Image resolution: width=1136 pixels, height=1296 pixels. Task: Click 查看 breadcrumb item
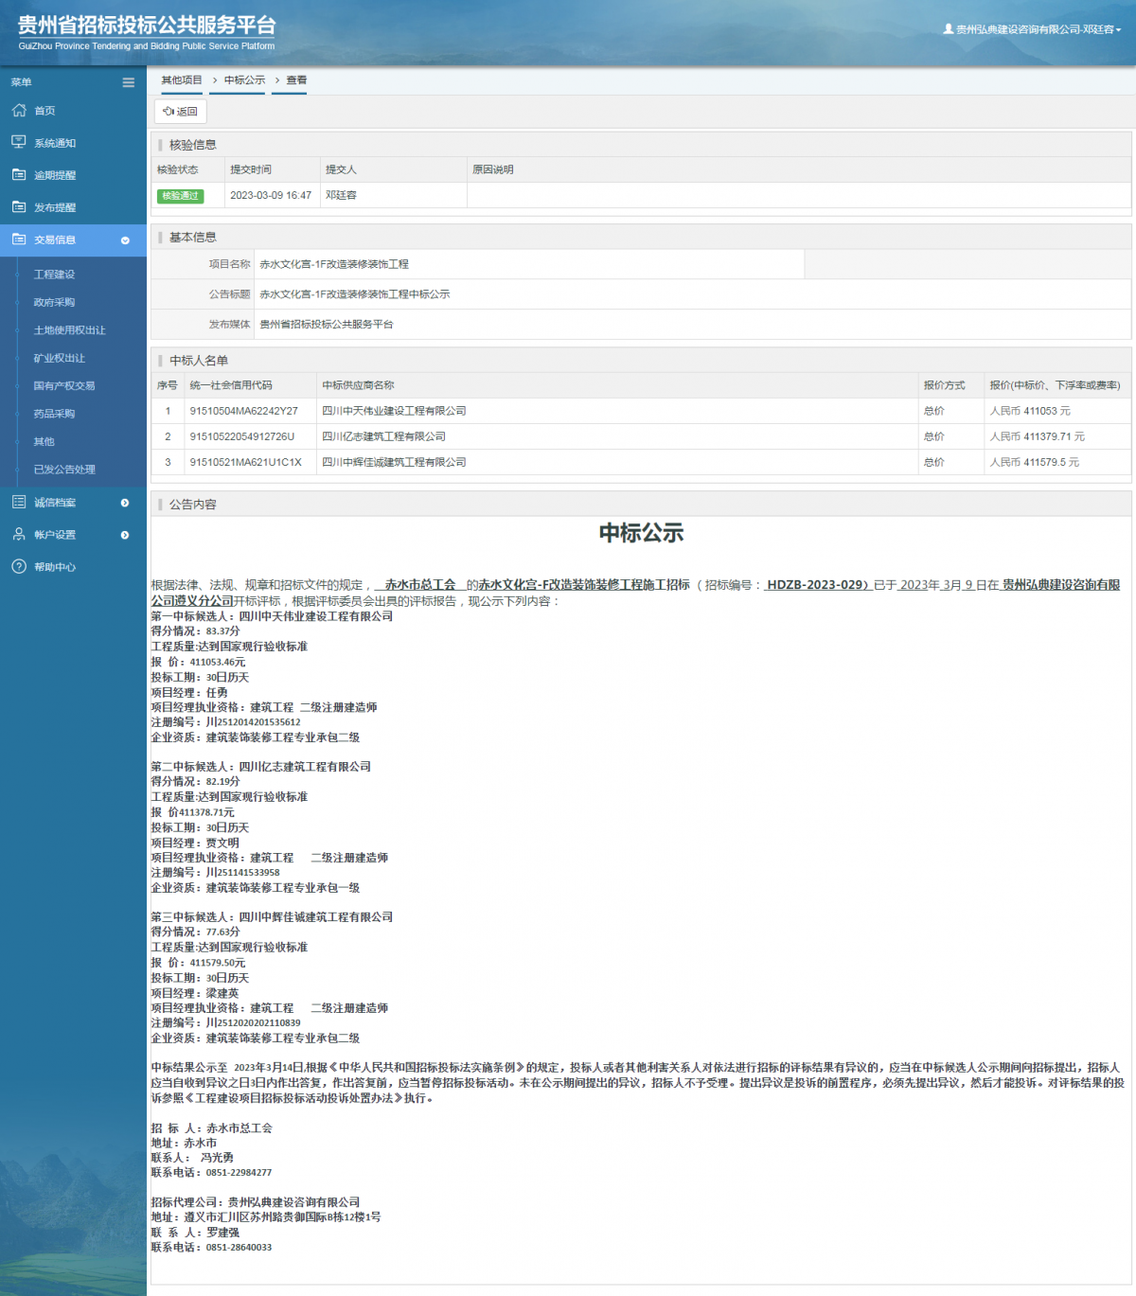click(296, 80)
